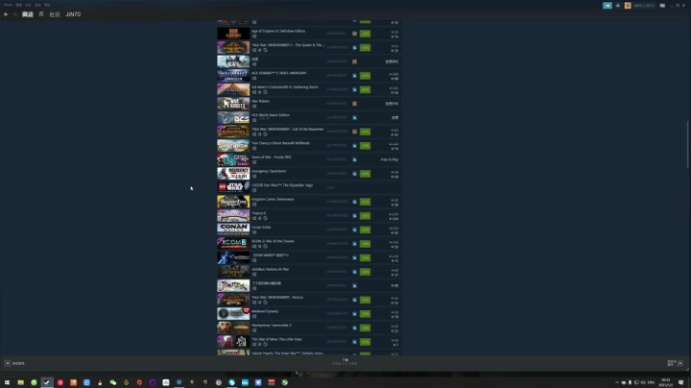
Task: Open the Windows notification center
Action: click(680, 382)
